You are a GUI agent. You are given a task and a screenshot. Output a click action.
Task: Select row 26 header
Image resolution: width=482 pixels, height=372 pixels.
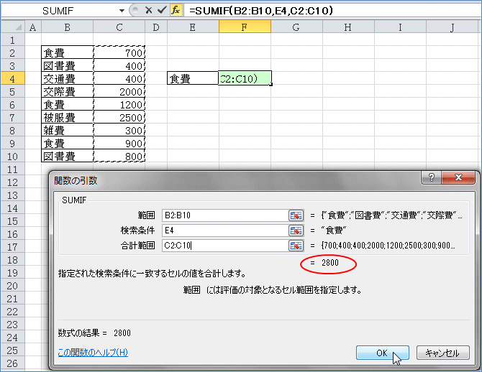pos(12,363)
